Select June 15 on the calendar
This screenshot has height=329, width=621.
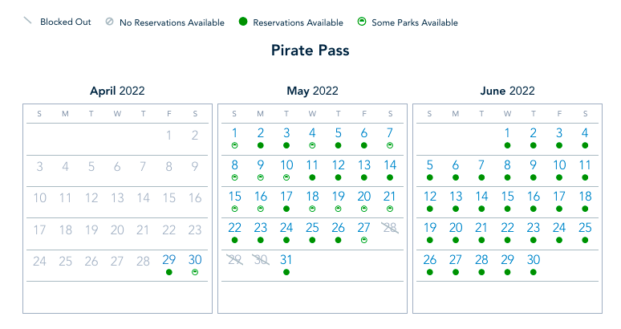click(x=507, y=197)
